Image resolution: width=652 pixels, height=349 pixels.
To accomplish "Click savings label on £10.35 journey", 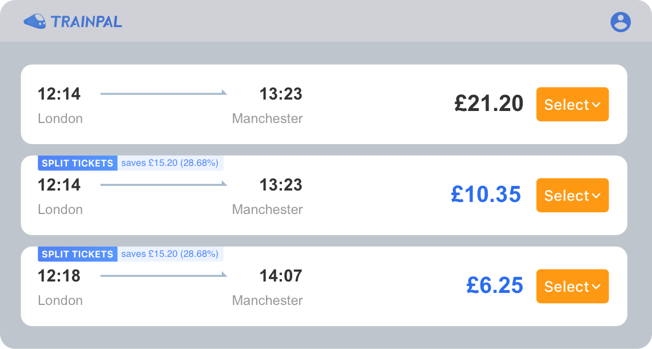I will (x=170, y=163).
